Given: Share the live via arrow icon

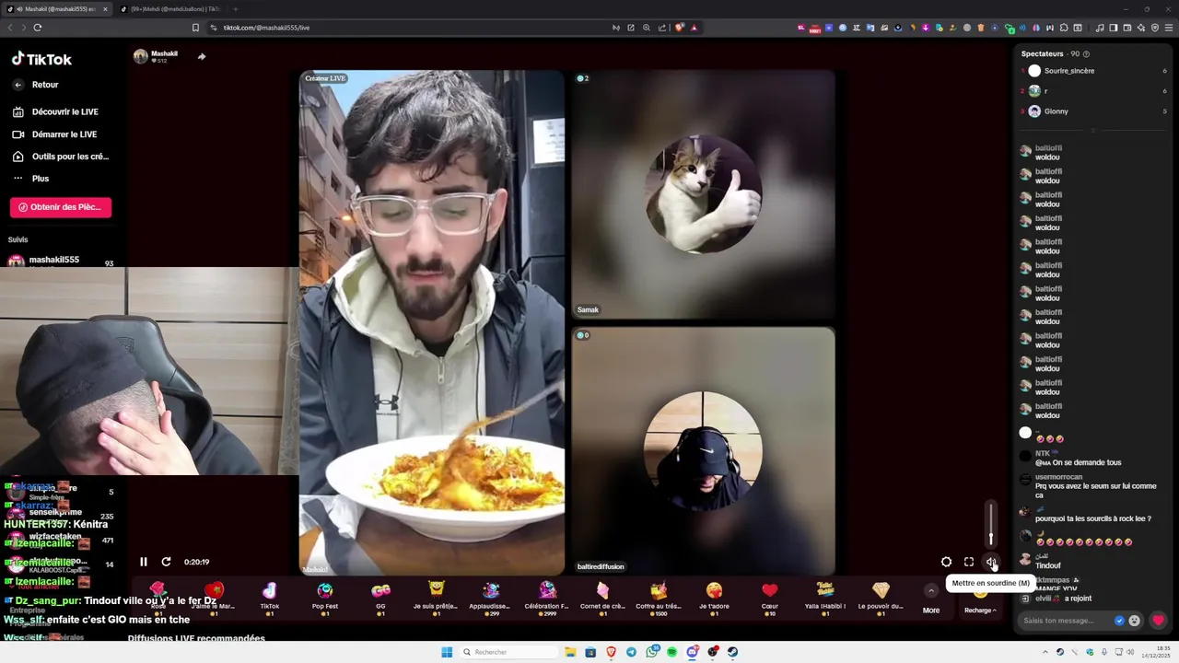Looking at the screenshot, I should [x=202, y=56].
